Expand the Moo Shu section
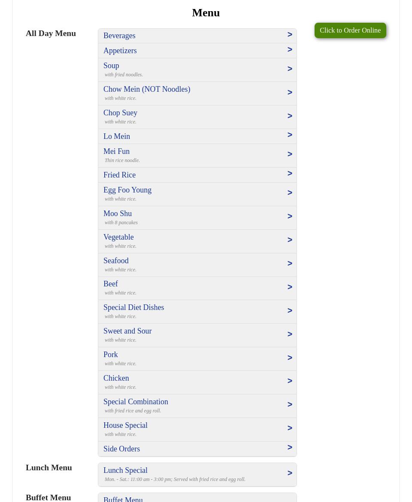This screenshot has height=502, width=412. [197, 217]
